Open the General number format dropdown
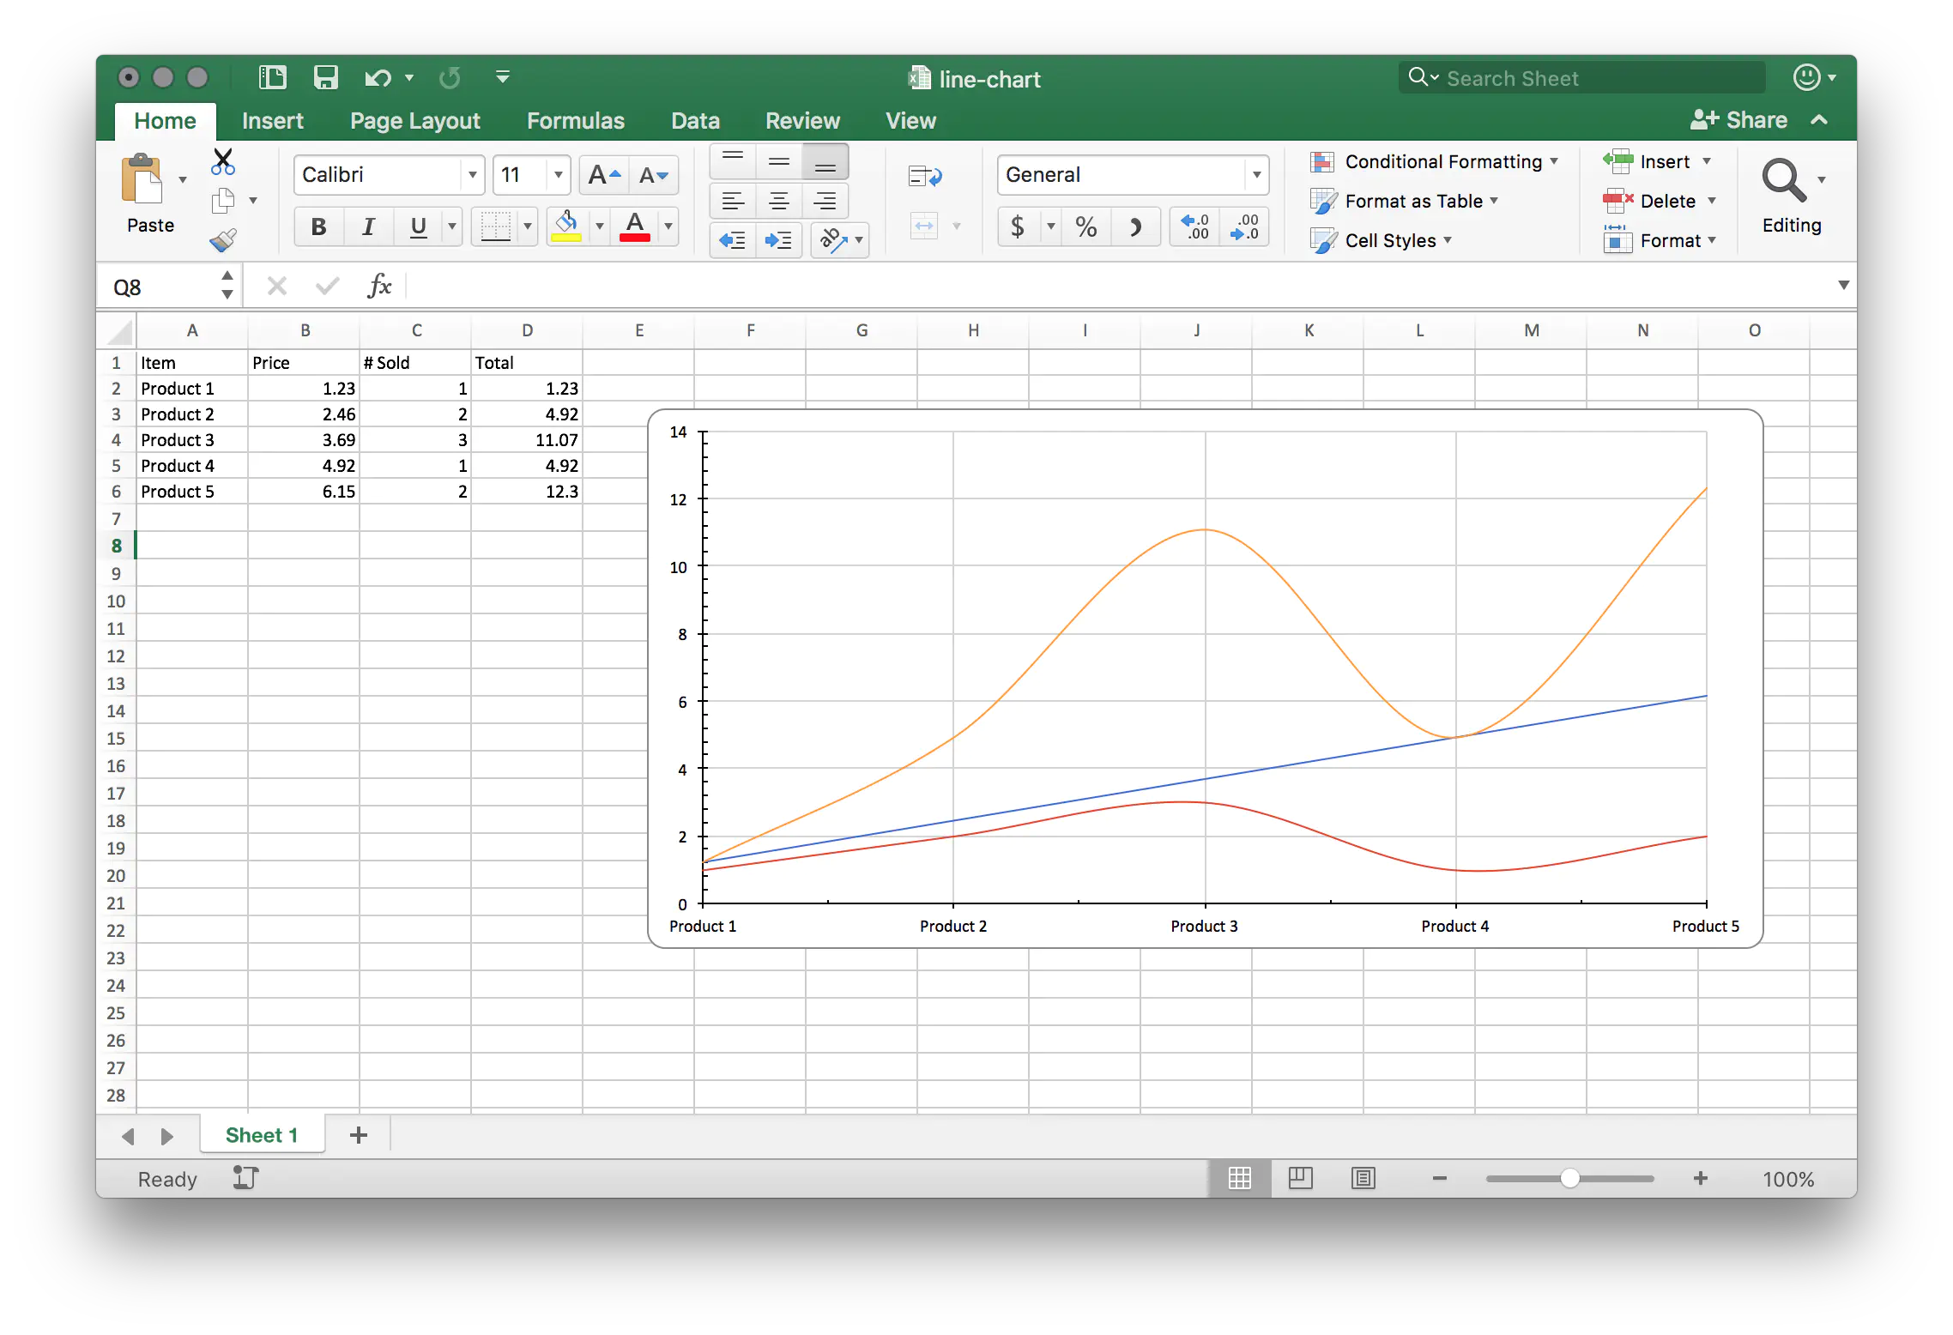Viewport: 1953px width, 1335px height. (1255, 174)
